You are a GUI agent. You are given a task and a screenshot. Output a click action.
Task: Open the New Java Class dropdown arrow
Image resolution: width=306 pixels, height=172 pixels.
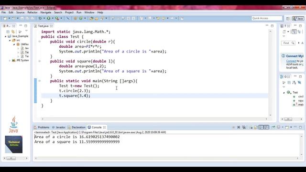pyautogui.click(x=85, y=18)
